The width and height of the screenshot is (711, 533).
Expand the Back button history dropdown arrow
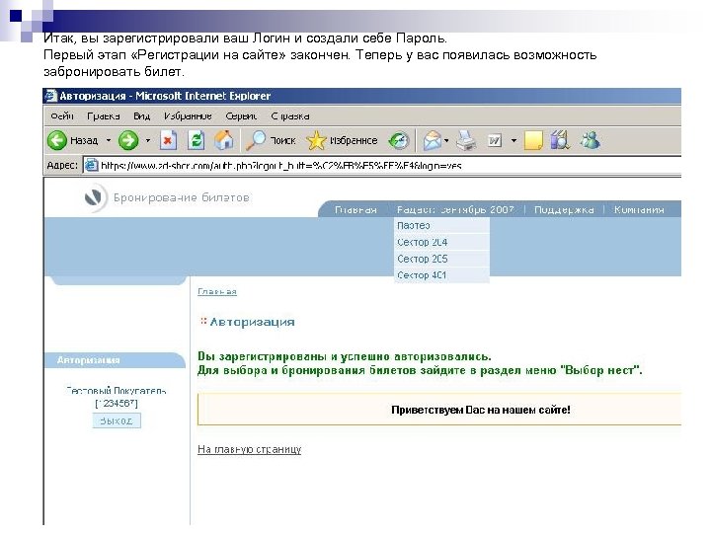pyautogui.click(x=109, y=140)
